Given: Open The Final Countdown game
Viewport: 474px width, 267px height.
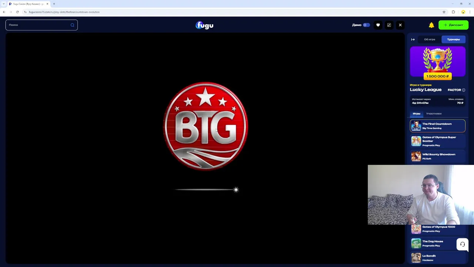Looking at the screenshot, I should (x=438, y=126).
